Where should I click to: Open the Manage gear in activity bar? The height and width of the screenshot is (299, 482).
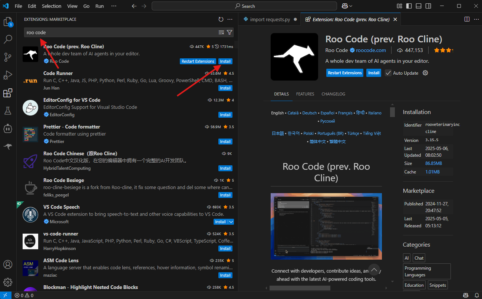coord(8,282)
